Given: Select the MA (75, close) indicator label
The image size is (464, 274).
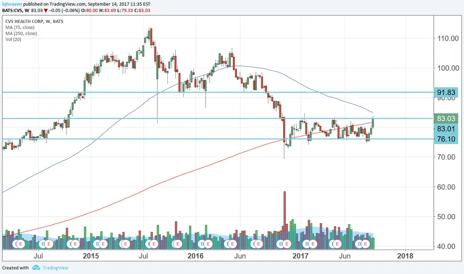Looking at the screenshot, I should [x=20, y=27].
